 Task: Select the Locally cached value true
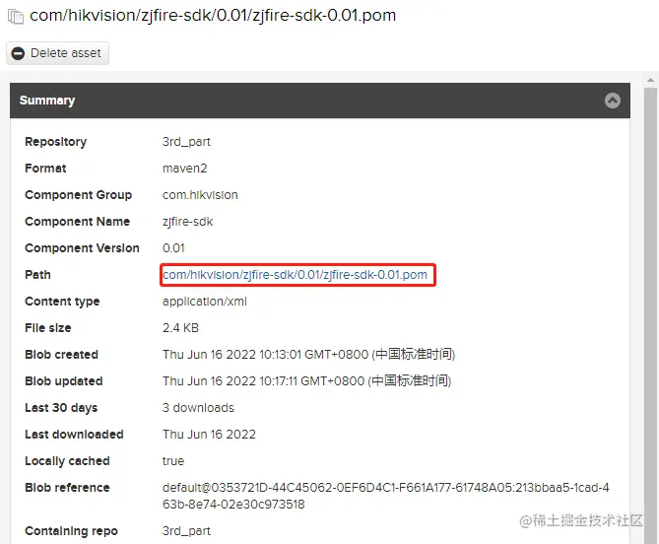(173, 461)
